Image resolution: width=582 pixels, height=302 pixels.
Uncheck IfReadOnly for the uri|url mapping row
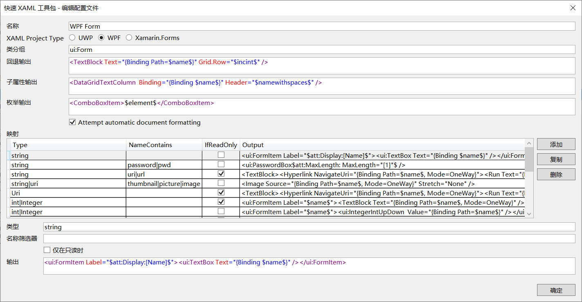(221, 174)
